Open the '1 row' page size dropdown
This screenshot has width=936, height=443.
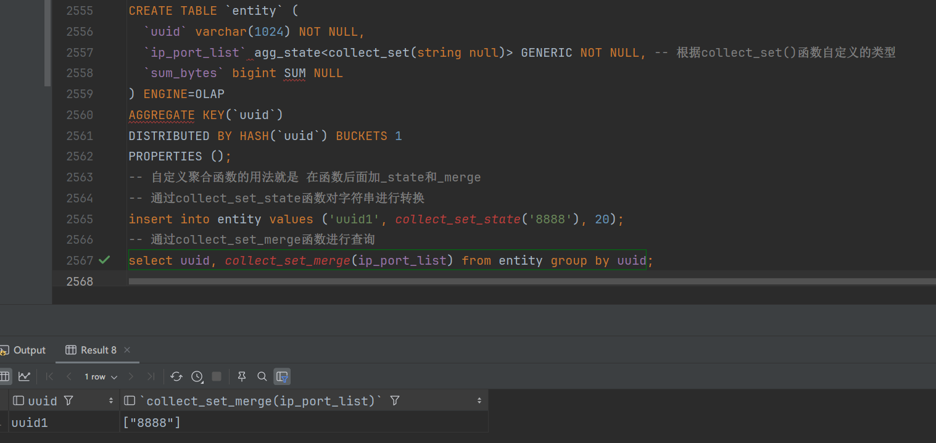point(101,376)
